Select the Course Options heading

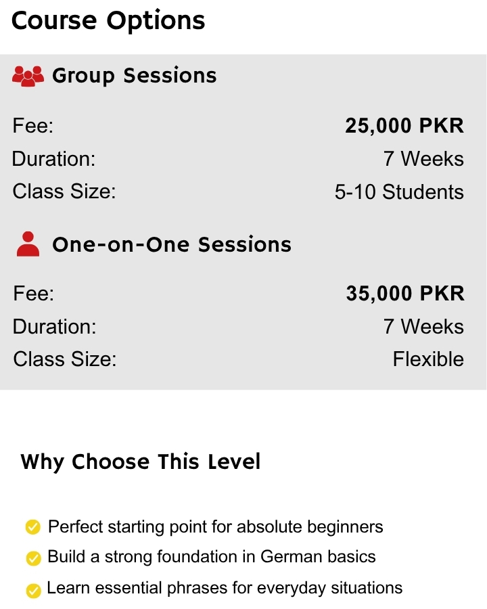tap(108, 21)
